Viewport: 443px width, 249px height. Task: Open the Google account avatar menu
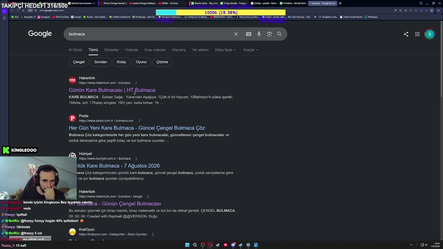(x=430, y=34)
